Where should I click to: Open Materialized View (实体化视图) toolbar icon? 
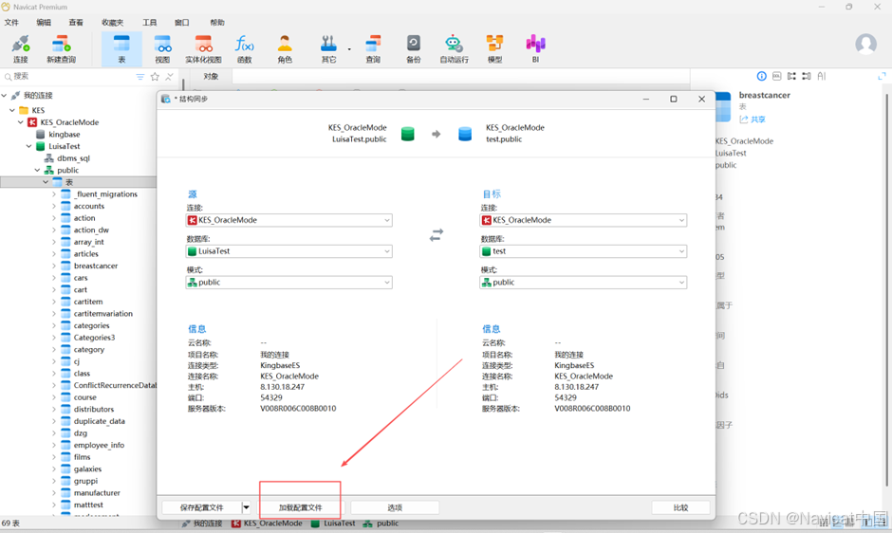coord(203,49)
